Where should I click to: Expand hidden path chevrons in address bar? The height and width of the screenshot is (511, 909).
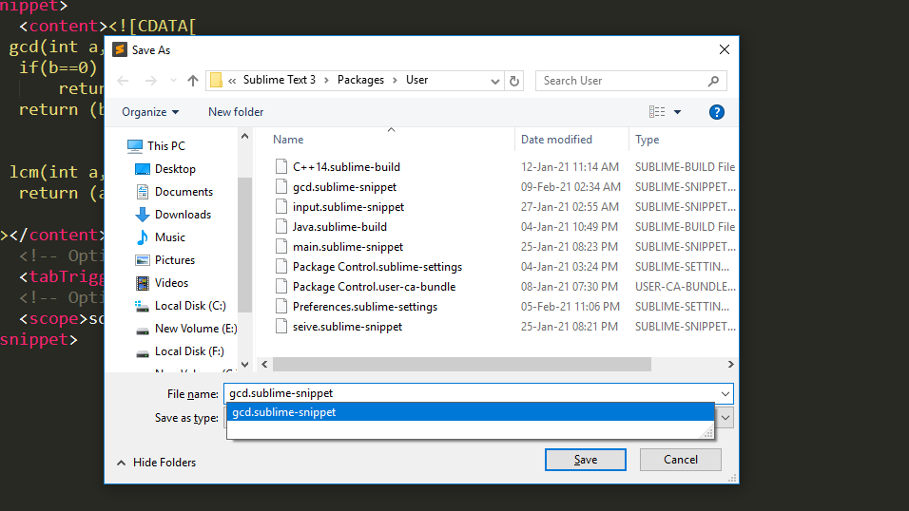coord(232,81)
